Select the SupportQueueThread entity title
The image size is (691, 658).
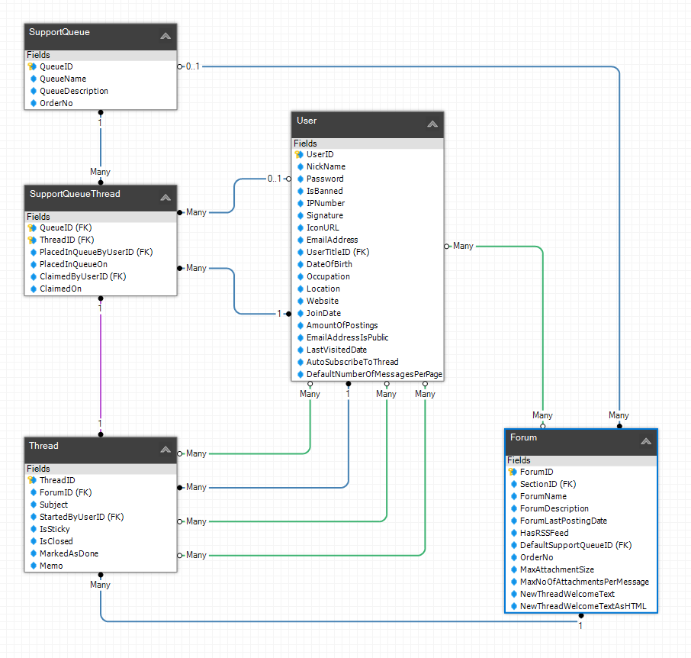click(75, 194)
